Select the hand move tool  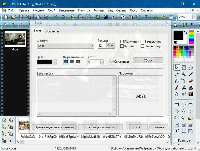[191, 67]
